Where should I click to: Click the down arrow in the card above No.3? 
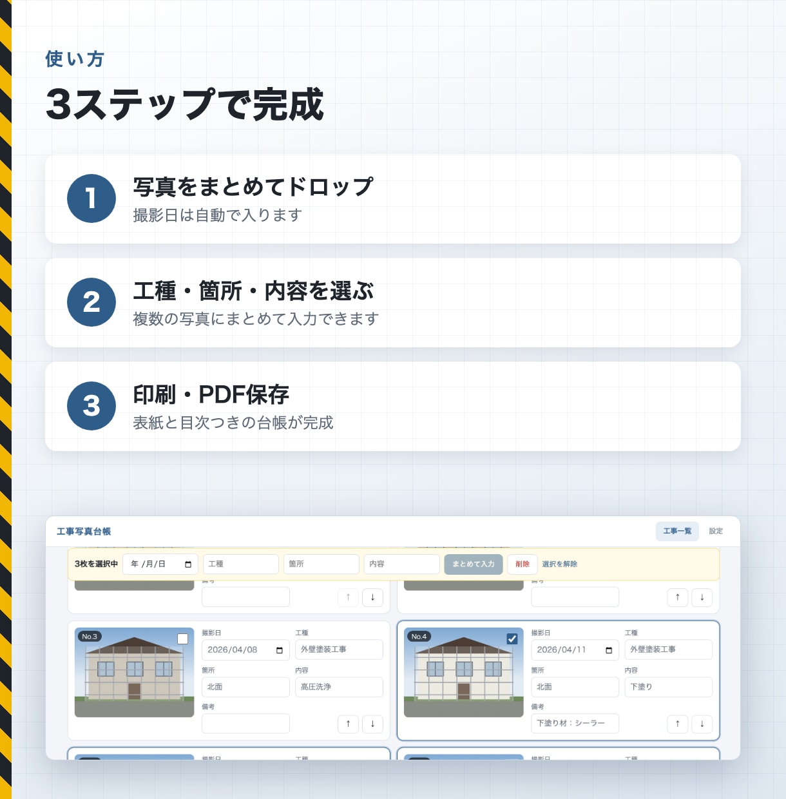(x=372, y=597)
